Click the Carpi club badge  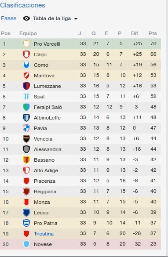[x=26, y=54]
